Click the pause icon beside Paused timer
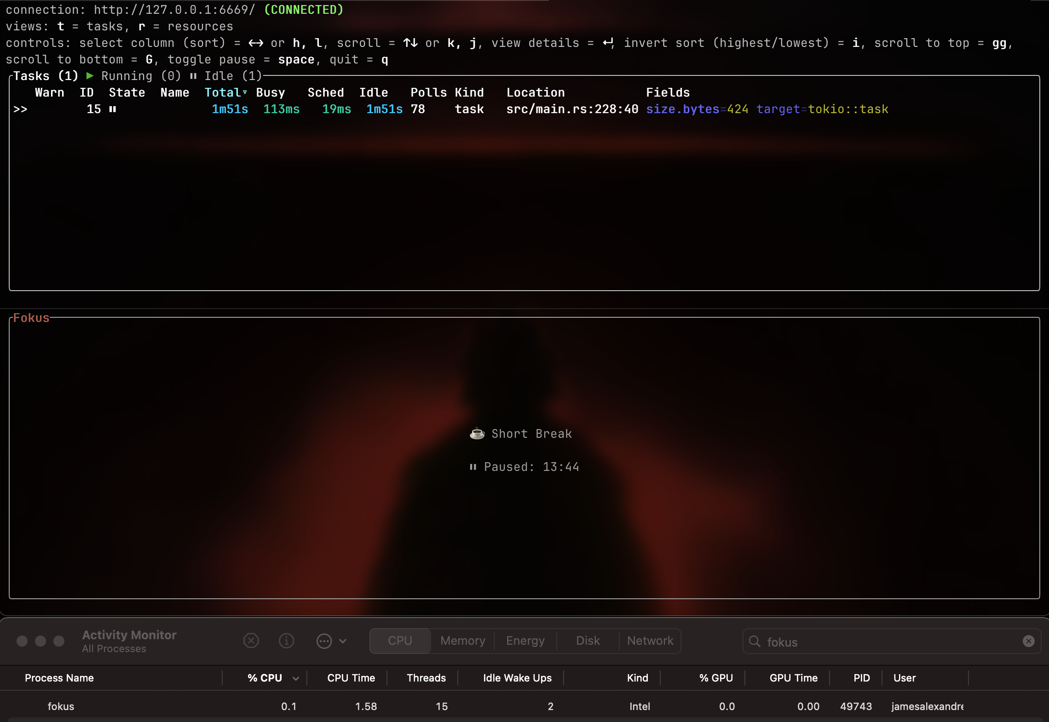Image resolution: width=1049 pixels, height=722 pixels. click(x=473, y=467)
